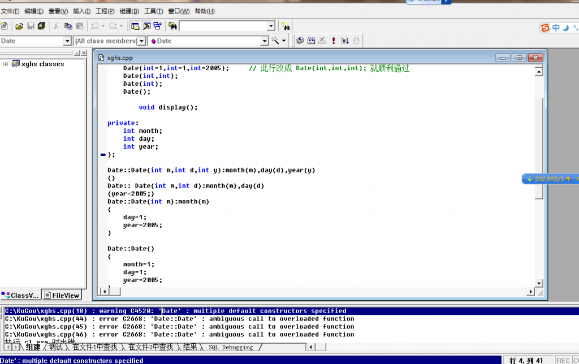
Task: Click the Go debug icon
Action: [344, 41]
